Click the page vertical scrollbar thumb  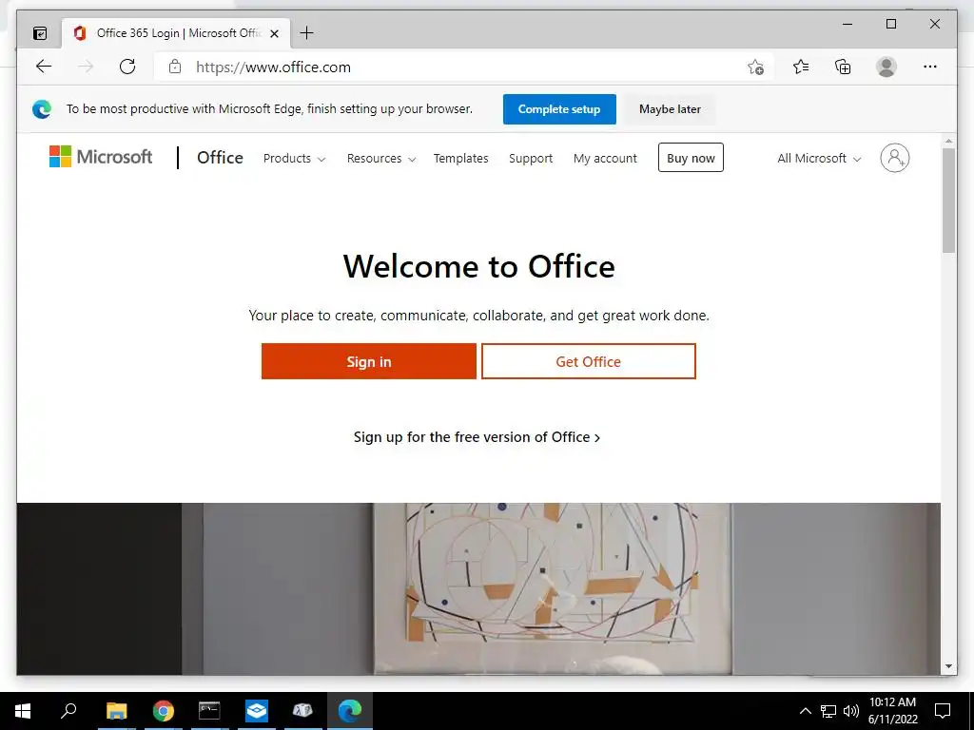click(948, 200)
